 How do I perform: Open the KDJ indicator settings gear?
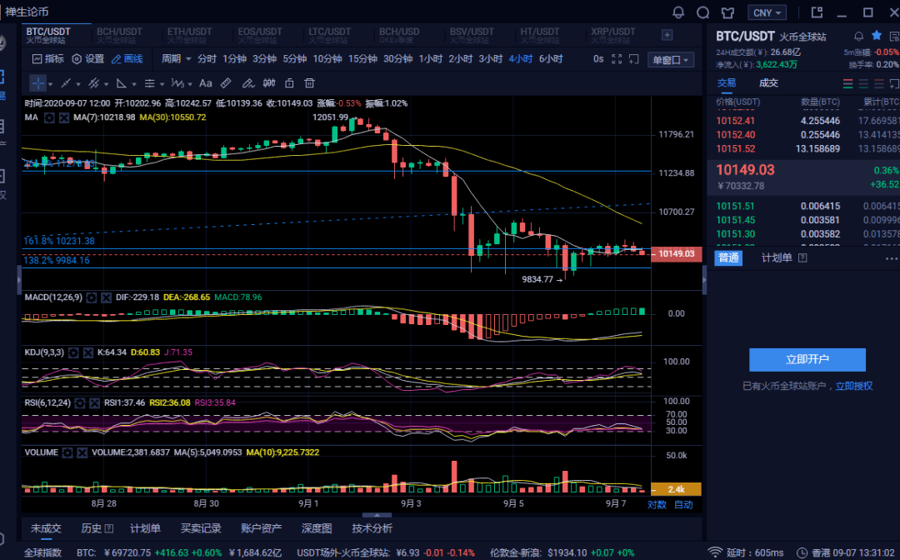pos(73,352)
